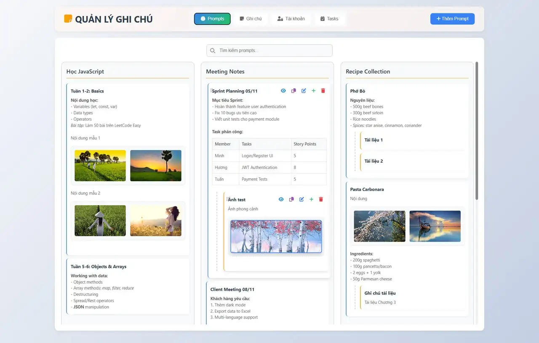Edit "Sprint Planning 05/11" via the pencil icon
Image resolution: width=539 pixels, height=343 pixels.
point(304,90)
